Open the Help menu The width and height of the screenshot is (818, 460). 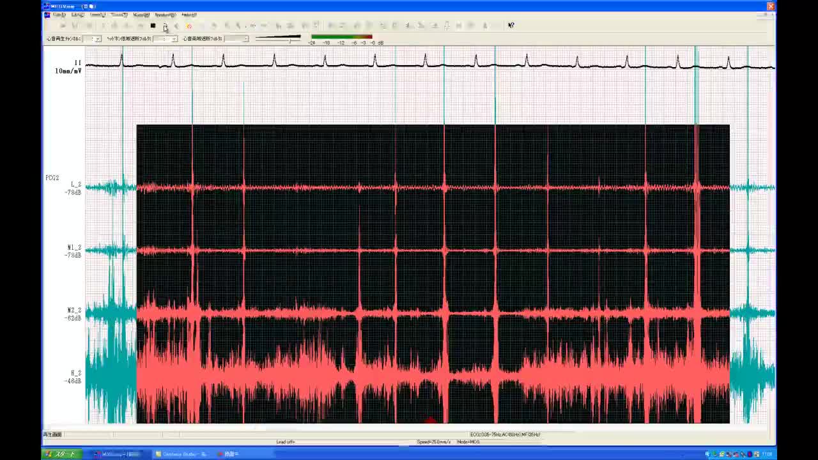[189, 15]
